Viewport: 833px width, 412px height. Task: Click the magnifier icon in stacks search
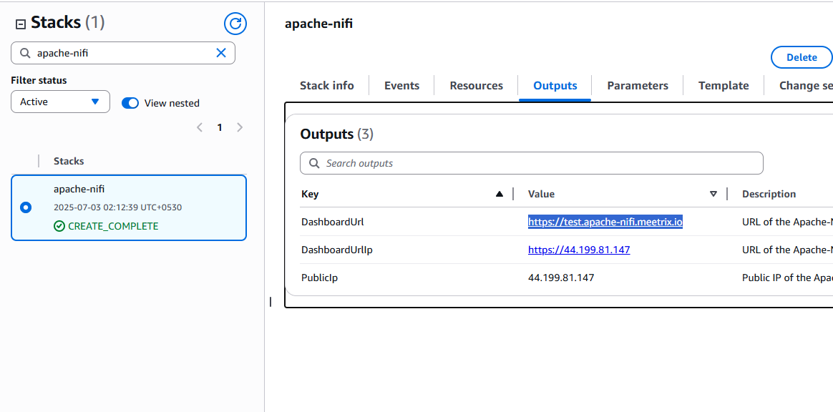pos(24,53)
